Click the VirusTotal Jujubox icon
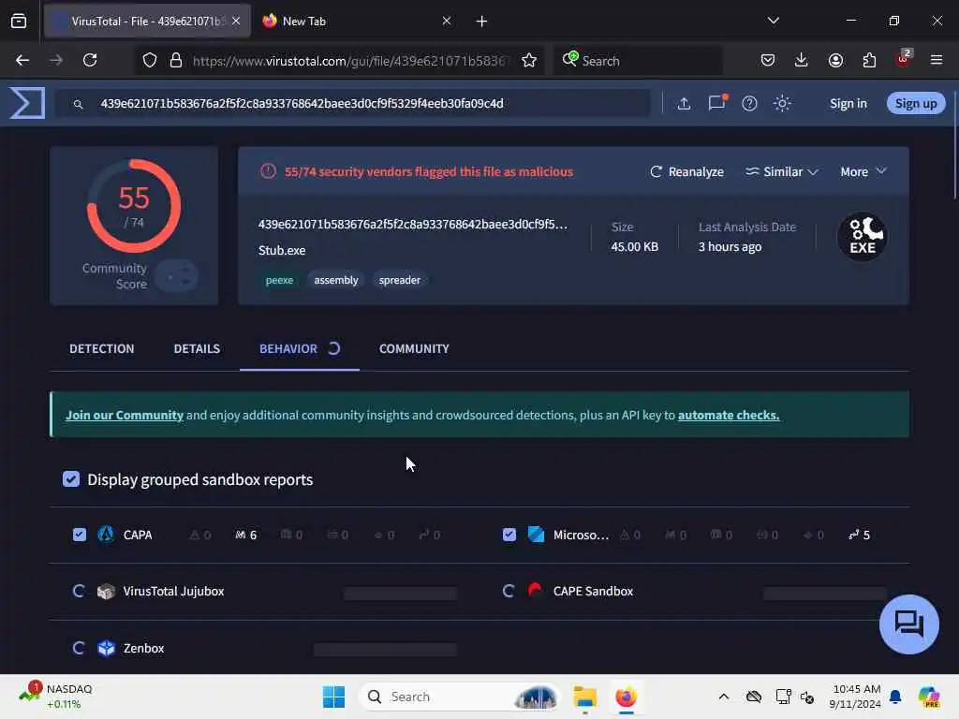 (x=106, y=592)
